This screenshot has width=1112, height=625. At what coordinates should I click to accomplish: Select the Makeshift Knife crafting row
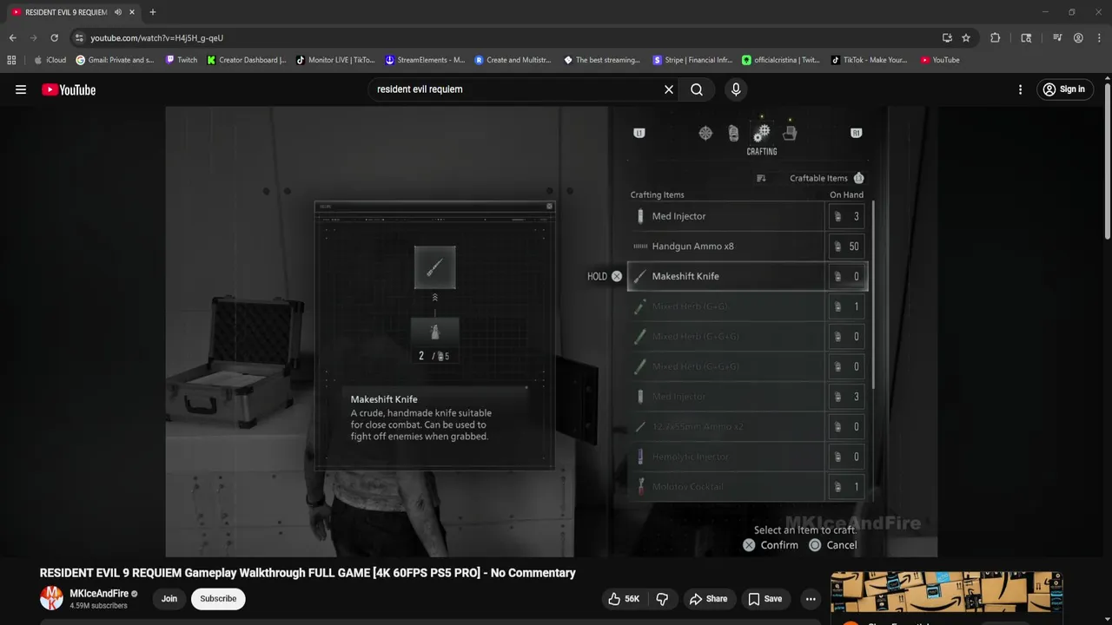pyautogui.click(x=747, y=276)
